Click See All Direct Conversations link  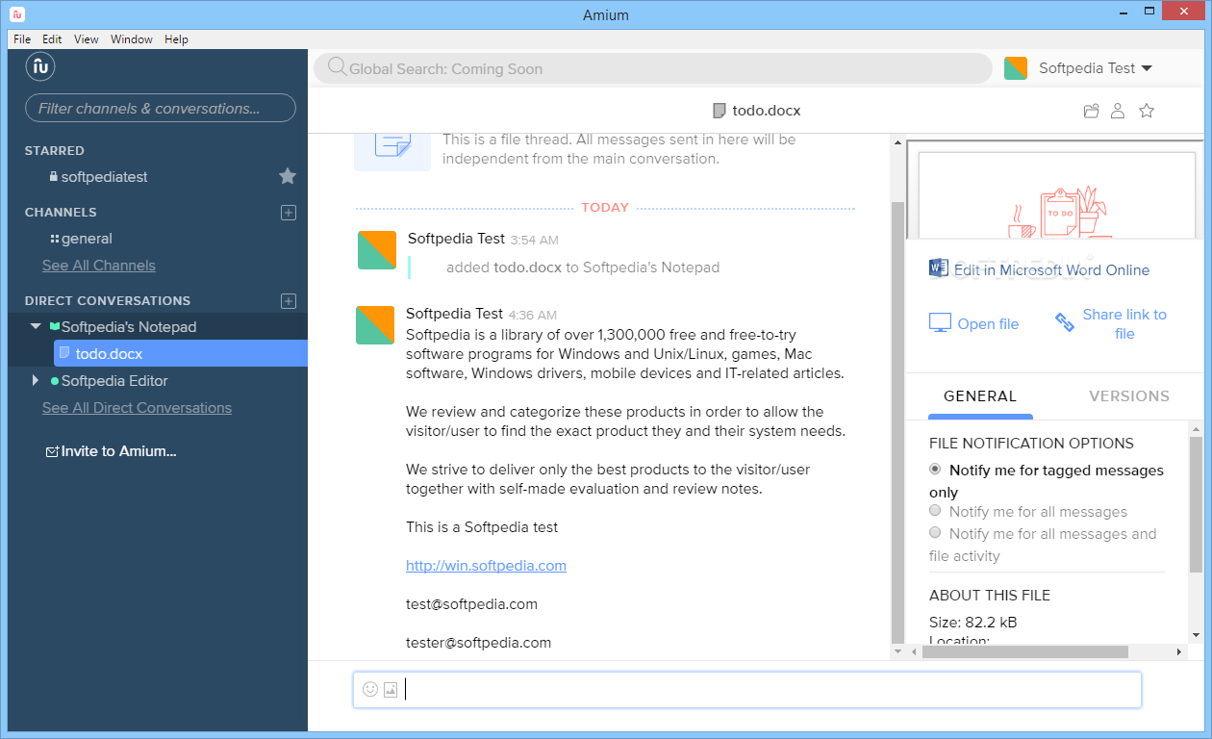click(137, 408)
